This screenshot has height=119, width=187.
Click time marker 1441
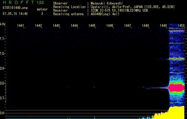point(21,26)
